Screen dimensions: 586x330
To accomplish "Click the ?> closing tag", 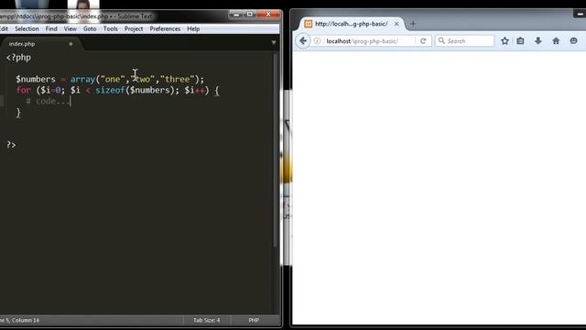I will pos(11,145).
